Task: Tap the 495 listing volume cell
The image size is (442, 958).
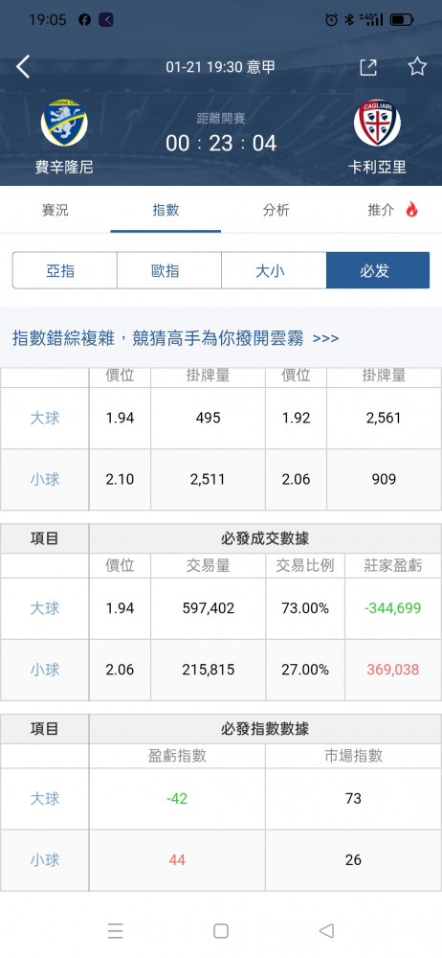Action: click(x=209, y=419)
